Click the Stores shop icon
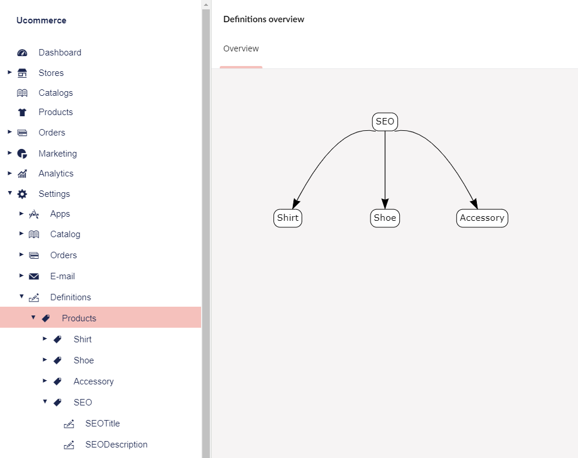 (22, 73)
